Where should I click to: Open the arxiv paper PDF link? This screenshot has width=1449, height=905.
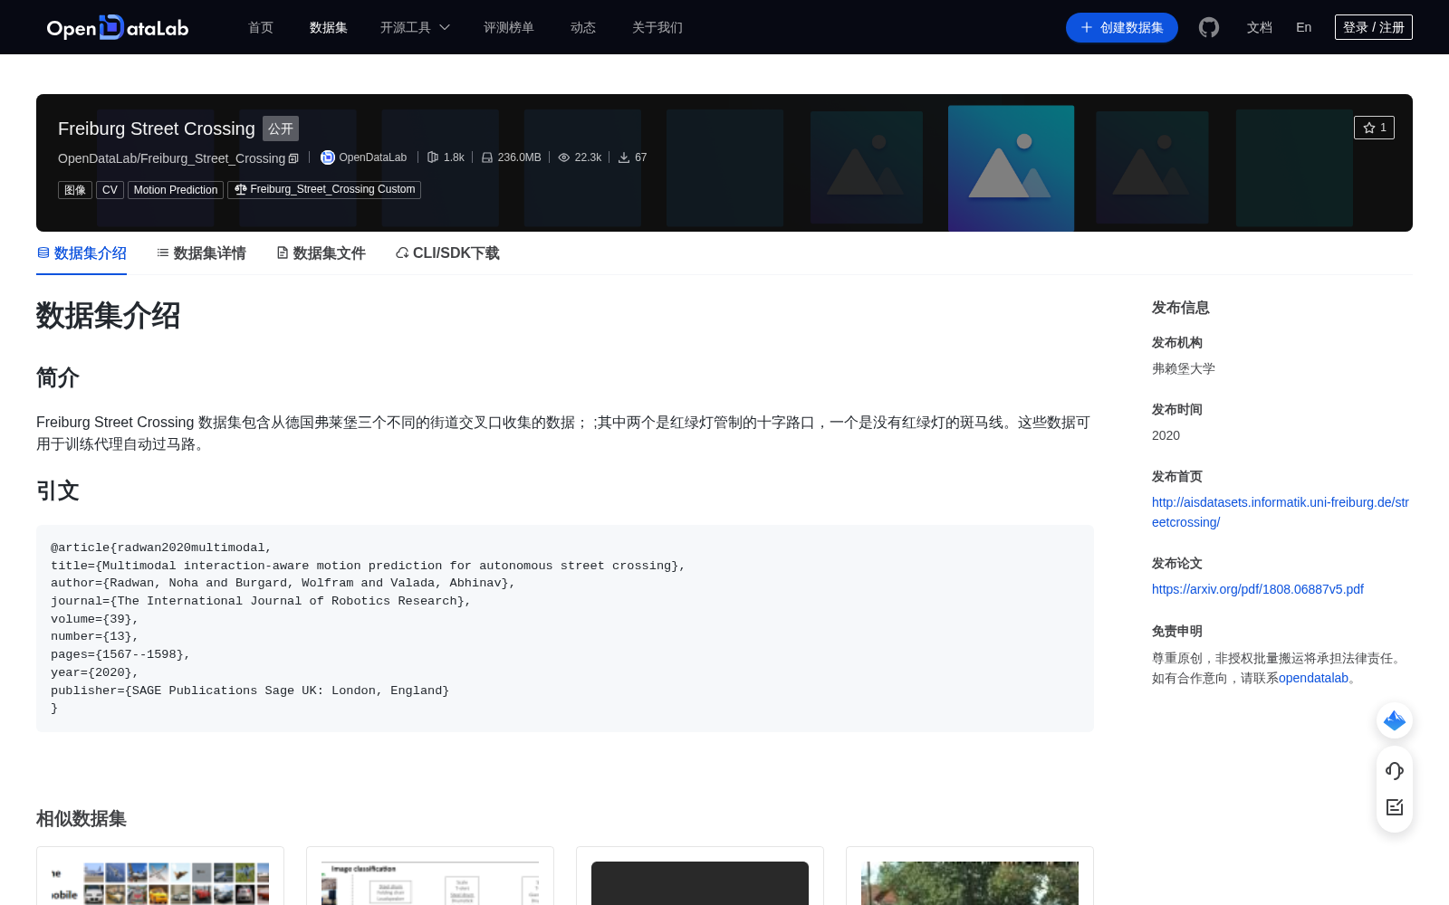coord(1258,589)
